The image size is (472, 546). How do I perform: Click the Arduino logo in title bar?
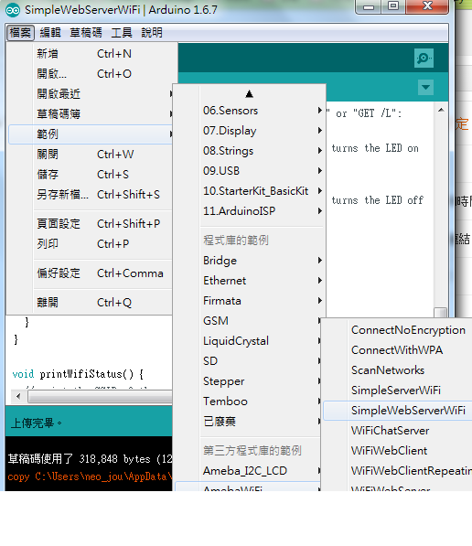(x=13, y=10)
